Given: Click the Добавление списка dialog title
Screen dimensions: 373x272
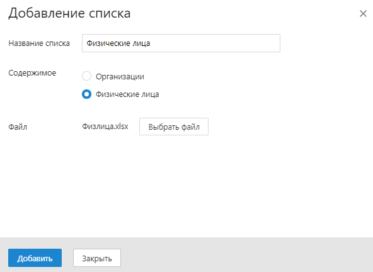Looking at the screenshot, I should click(x=69, y=13).
